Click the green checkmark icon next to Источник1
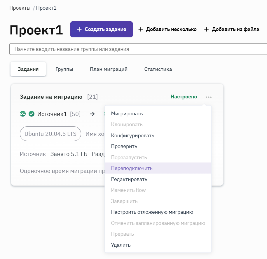 click(x=32, y=114)
